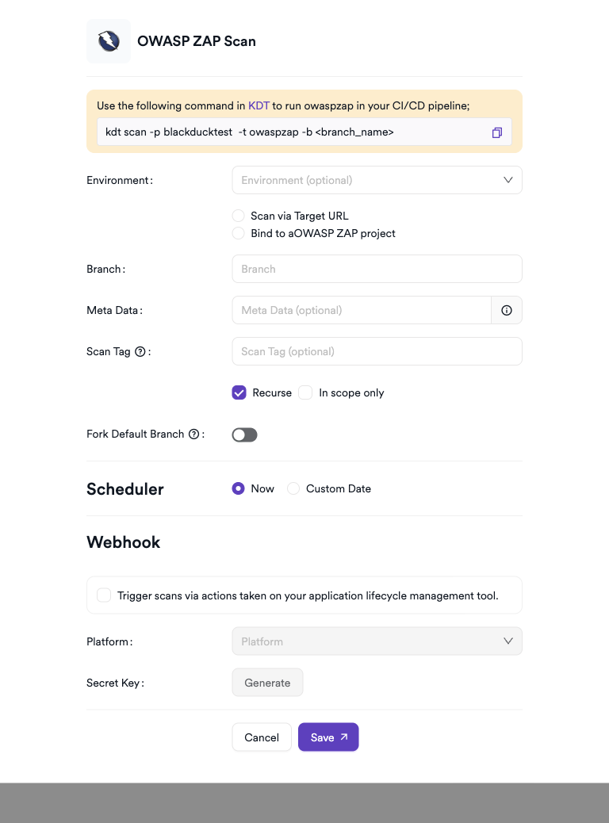
Task: Click the Scan Tag help icon
Action: (140, 351)
